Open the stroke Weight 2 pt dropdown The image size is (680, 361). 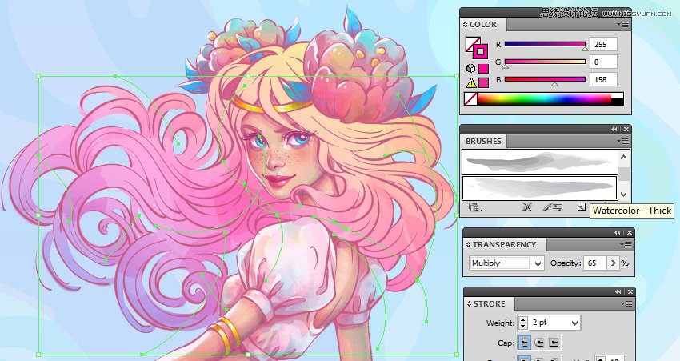[574, 323]
